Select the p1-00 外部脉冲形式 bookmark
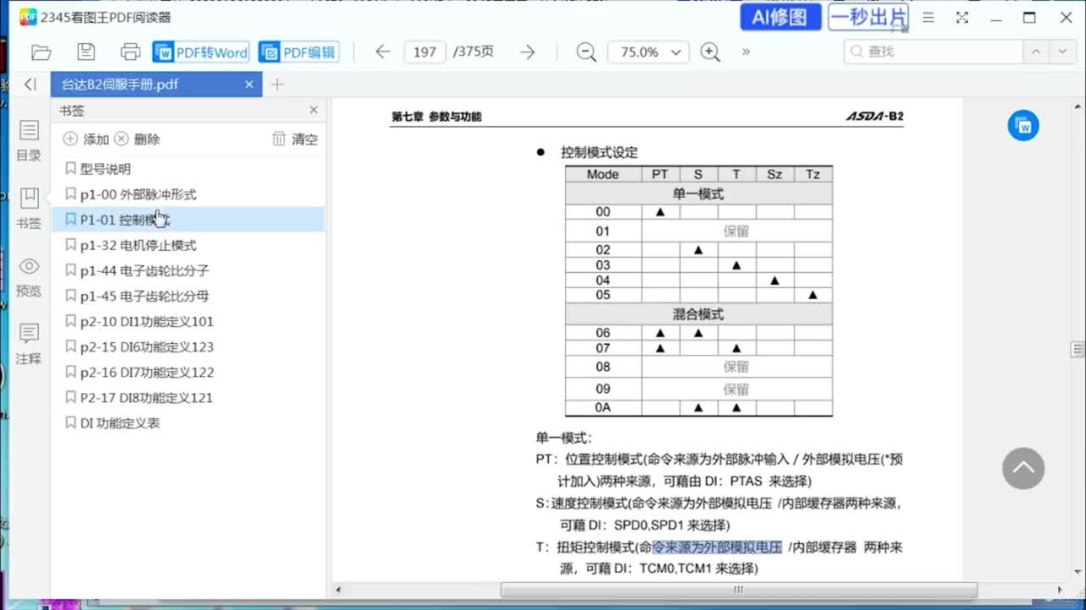Screen dimensions: 1086x610 point(188,194)
